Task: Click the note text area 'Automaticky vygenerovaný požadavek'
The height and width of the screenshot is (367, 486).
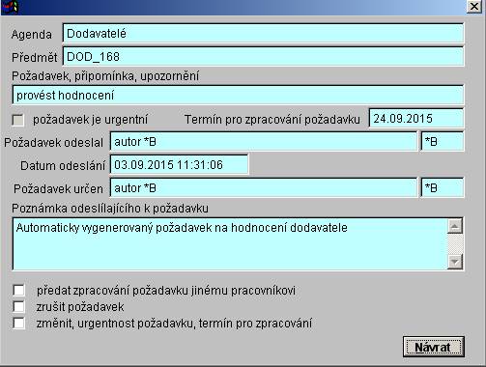Action: [x=230, y=244]
